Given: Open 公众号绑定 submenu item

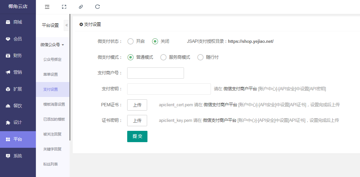Looking at the screenshot, I should tap(52, 59).
